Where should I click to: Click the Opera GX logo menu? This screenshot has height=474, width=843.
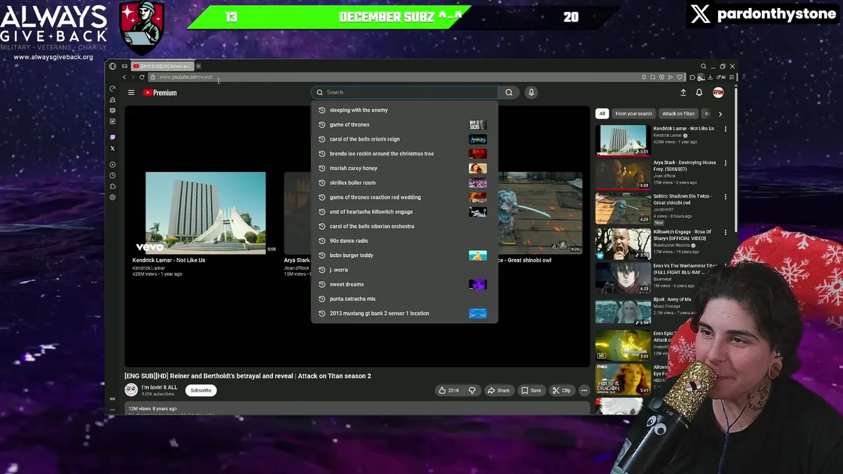(x=113, y=66)
